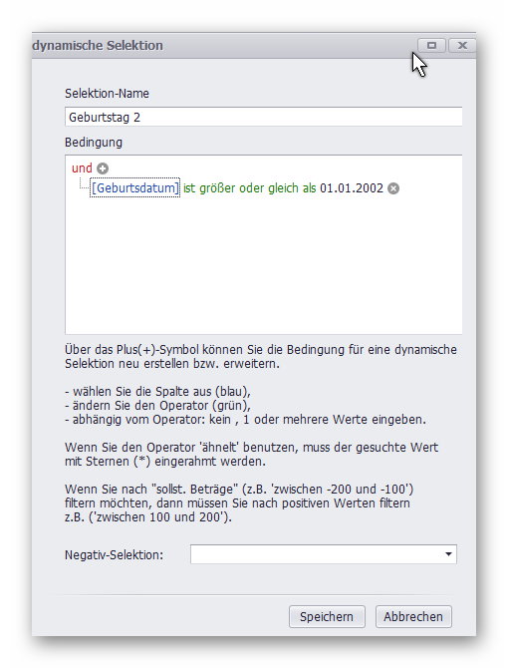Remove the Geburtsdatum condition with x icon
508x668 pixels.
tap(393, 188)
